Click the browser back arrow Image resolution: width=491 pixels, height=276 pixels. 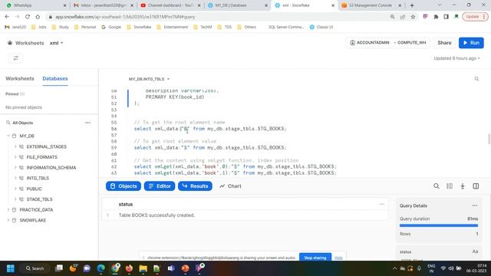7,17
